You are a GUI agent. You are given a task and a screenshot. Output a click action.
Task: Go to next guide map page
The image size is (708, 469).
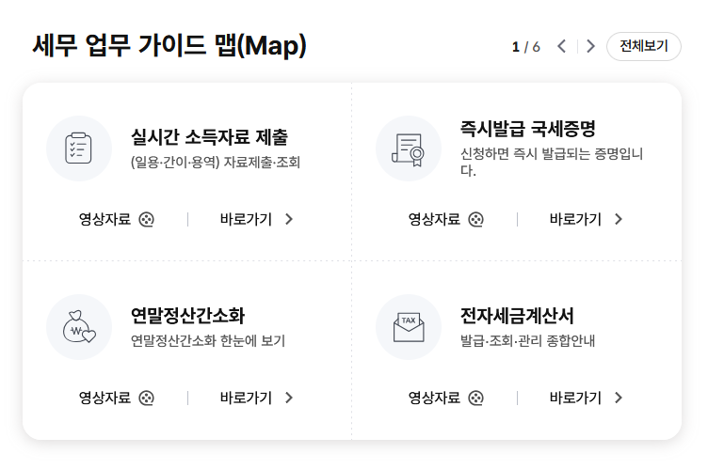point(590,46)
